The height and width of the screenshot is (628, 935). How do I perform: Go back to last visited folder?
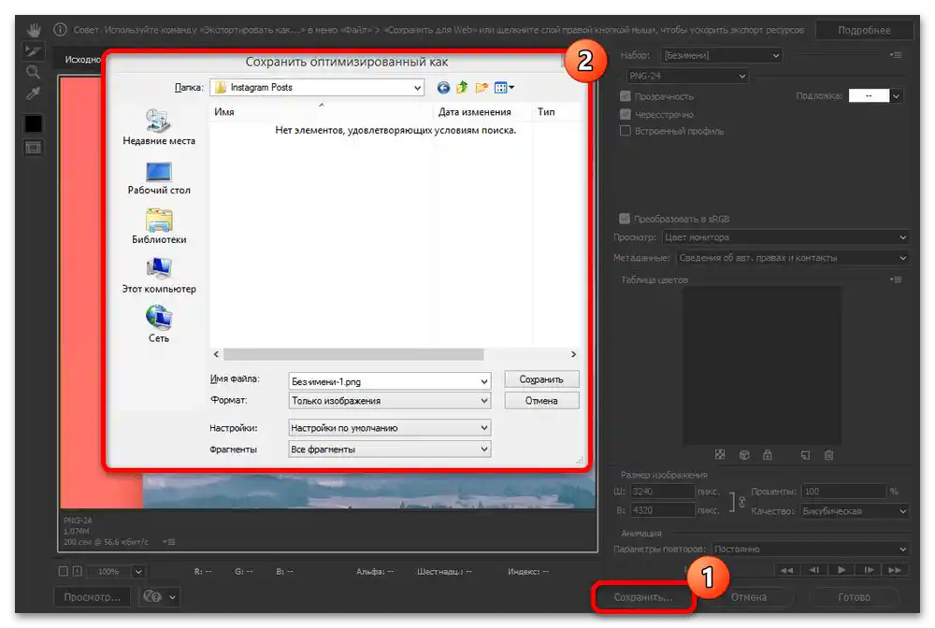click(x=443, y=88)
